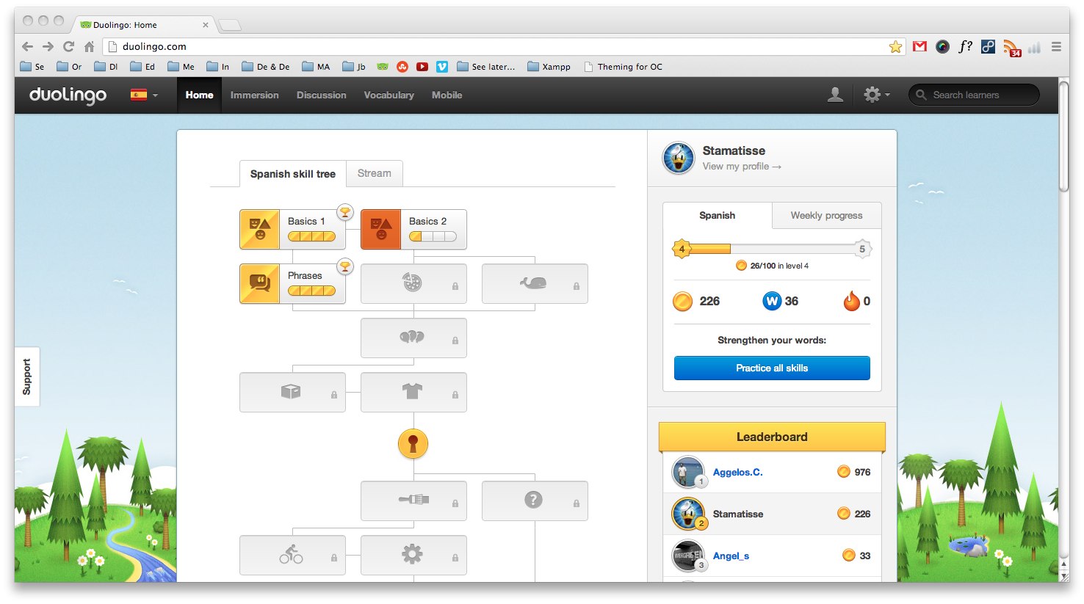Click the locked pizza food skill

coord(413,283)
